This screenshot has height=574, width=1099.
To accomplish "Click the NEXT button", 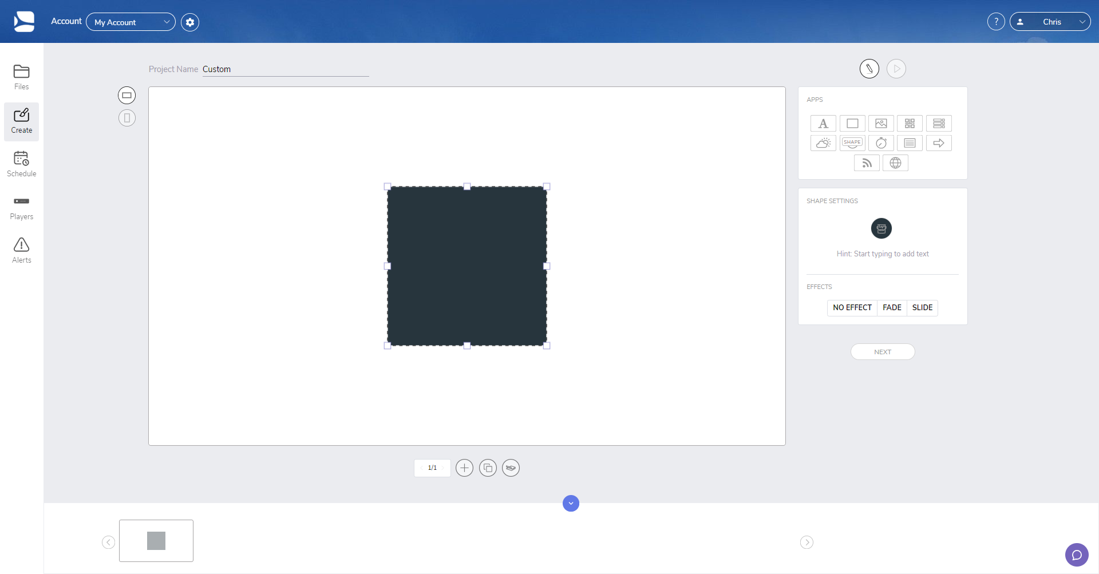I will click(x=883, y=352).
